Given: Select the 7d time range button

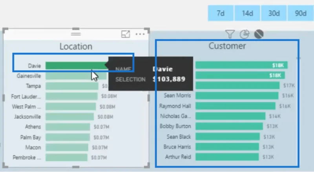Looking at the screenshot, I should (x=221, y=13).
